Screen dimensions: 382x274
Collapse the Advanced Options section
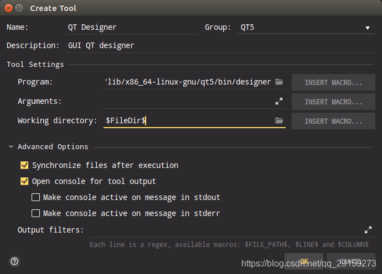click(x=11, y=146)
